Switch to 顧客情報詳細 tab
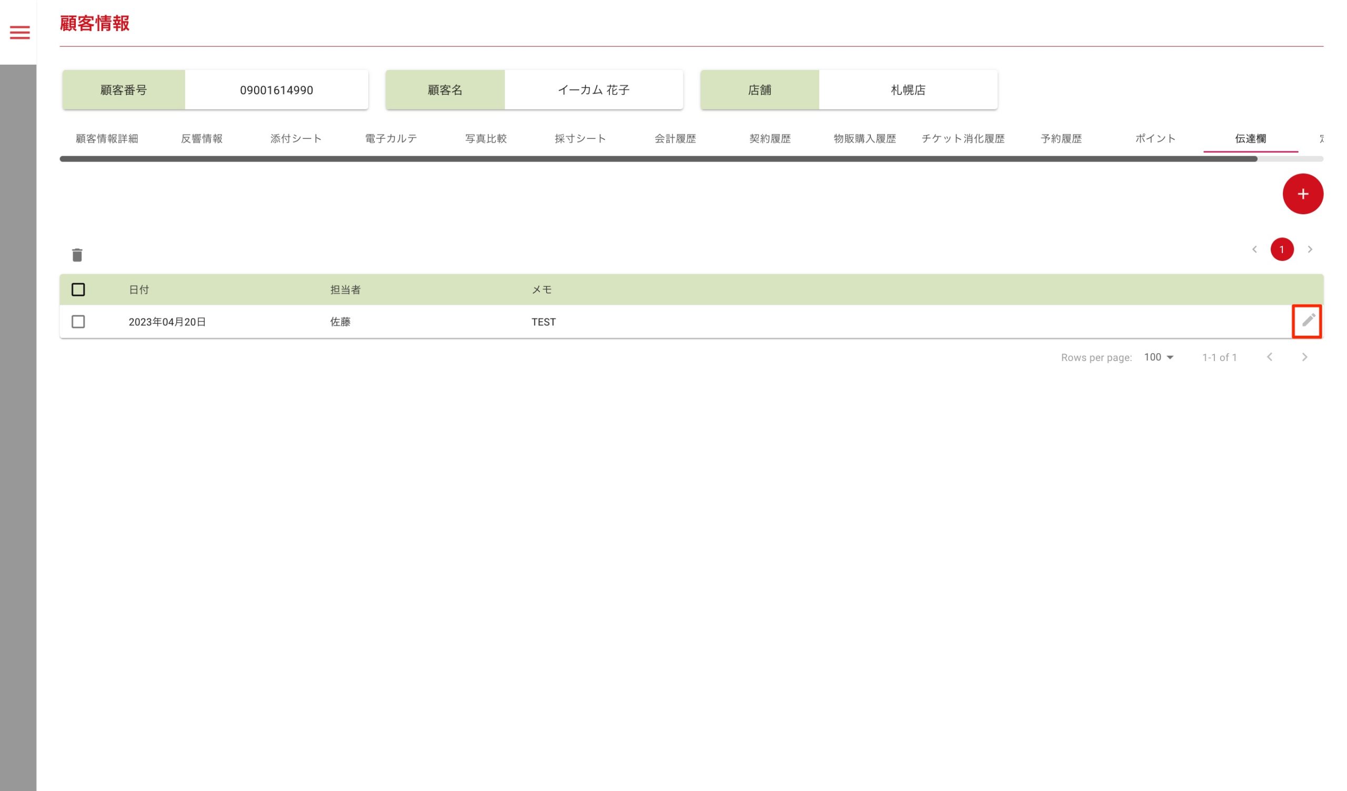Viewport: 1347px width, 791px height. click(107, 139)
